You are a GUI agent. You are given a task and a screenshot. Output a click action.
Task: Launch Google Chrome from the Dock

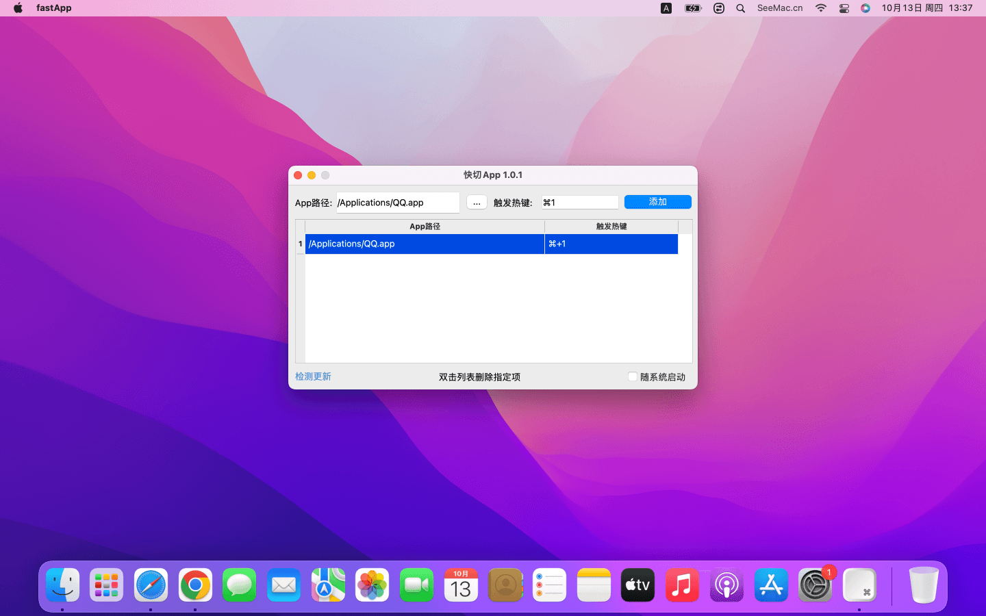pos(195,585)
